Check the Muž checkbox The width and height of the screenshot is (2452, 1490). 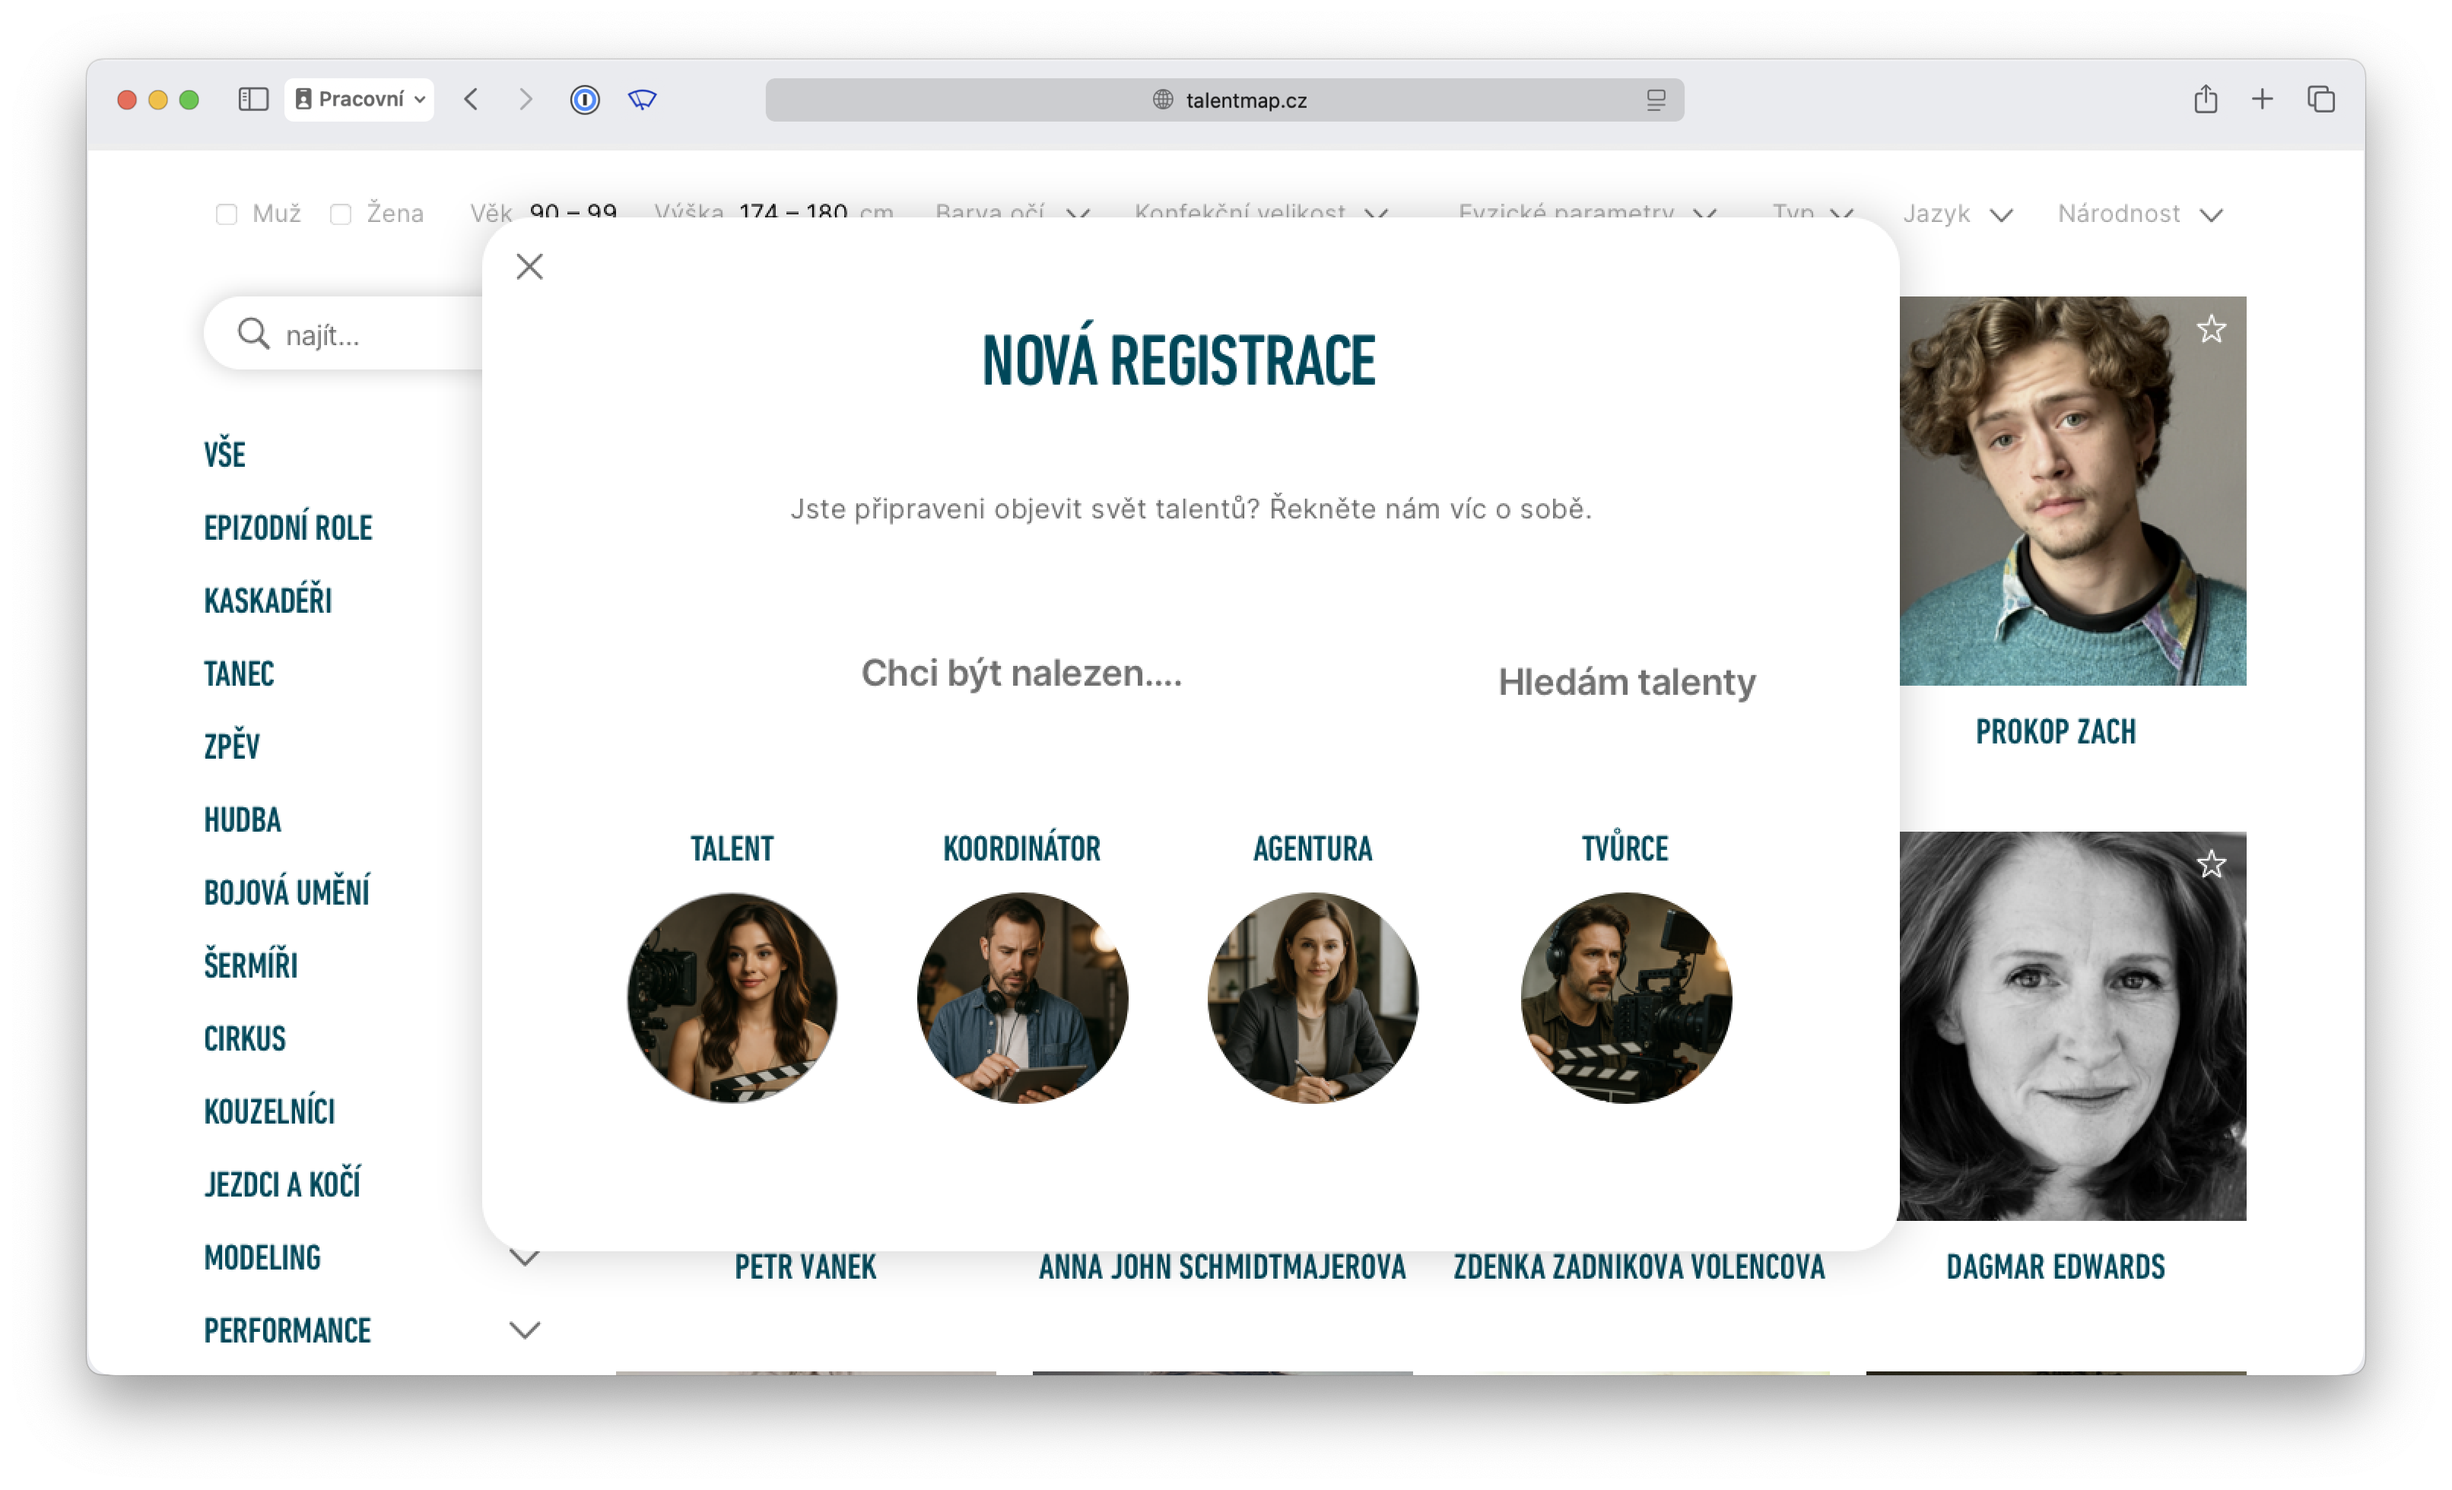(227, 215)
